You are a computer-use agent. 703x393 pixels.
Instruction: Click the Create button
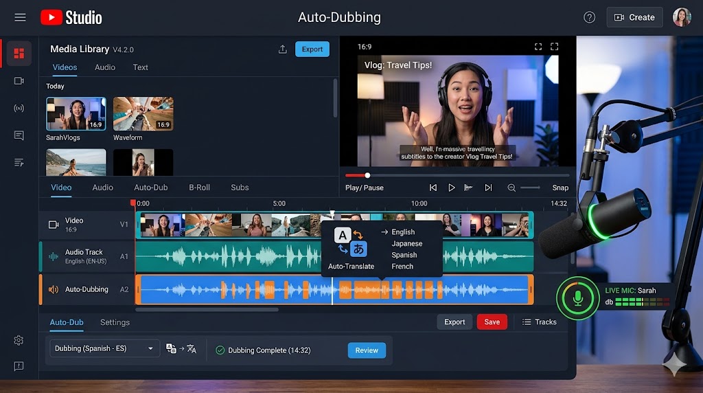click(634, 17)
